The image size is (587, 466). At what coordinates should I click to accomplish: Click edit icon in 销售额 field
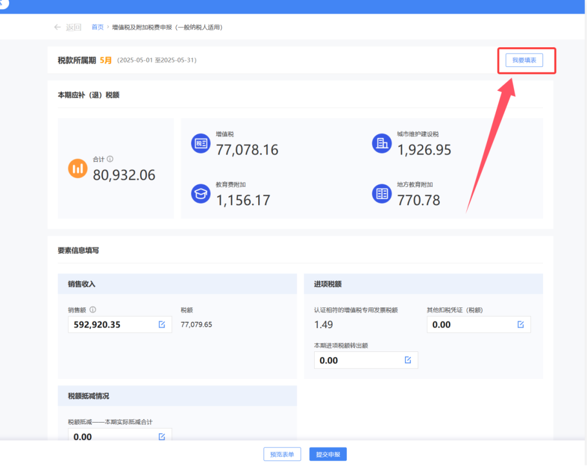pos(162,324)
